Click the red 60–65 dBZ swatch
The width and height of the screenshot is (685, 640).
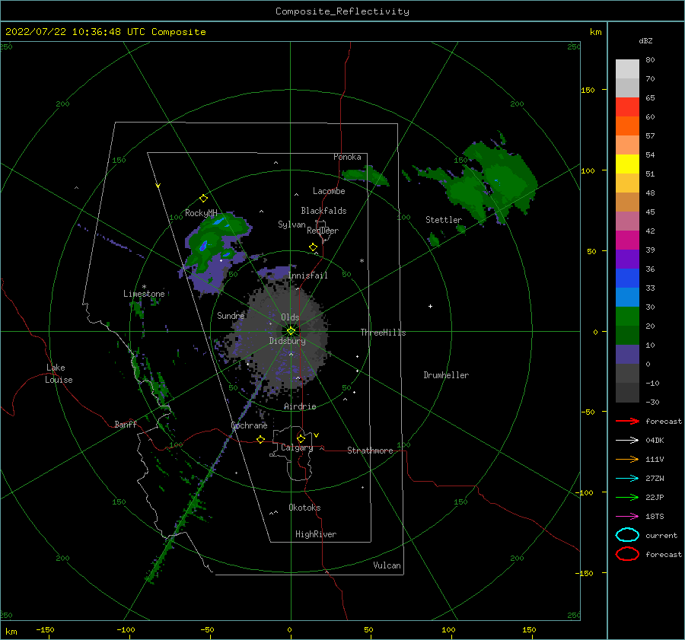[x=627, y=107]
